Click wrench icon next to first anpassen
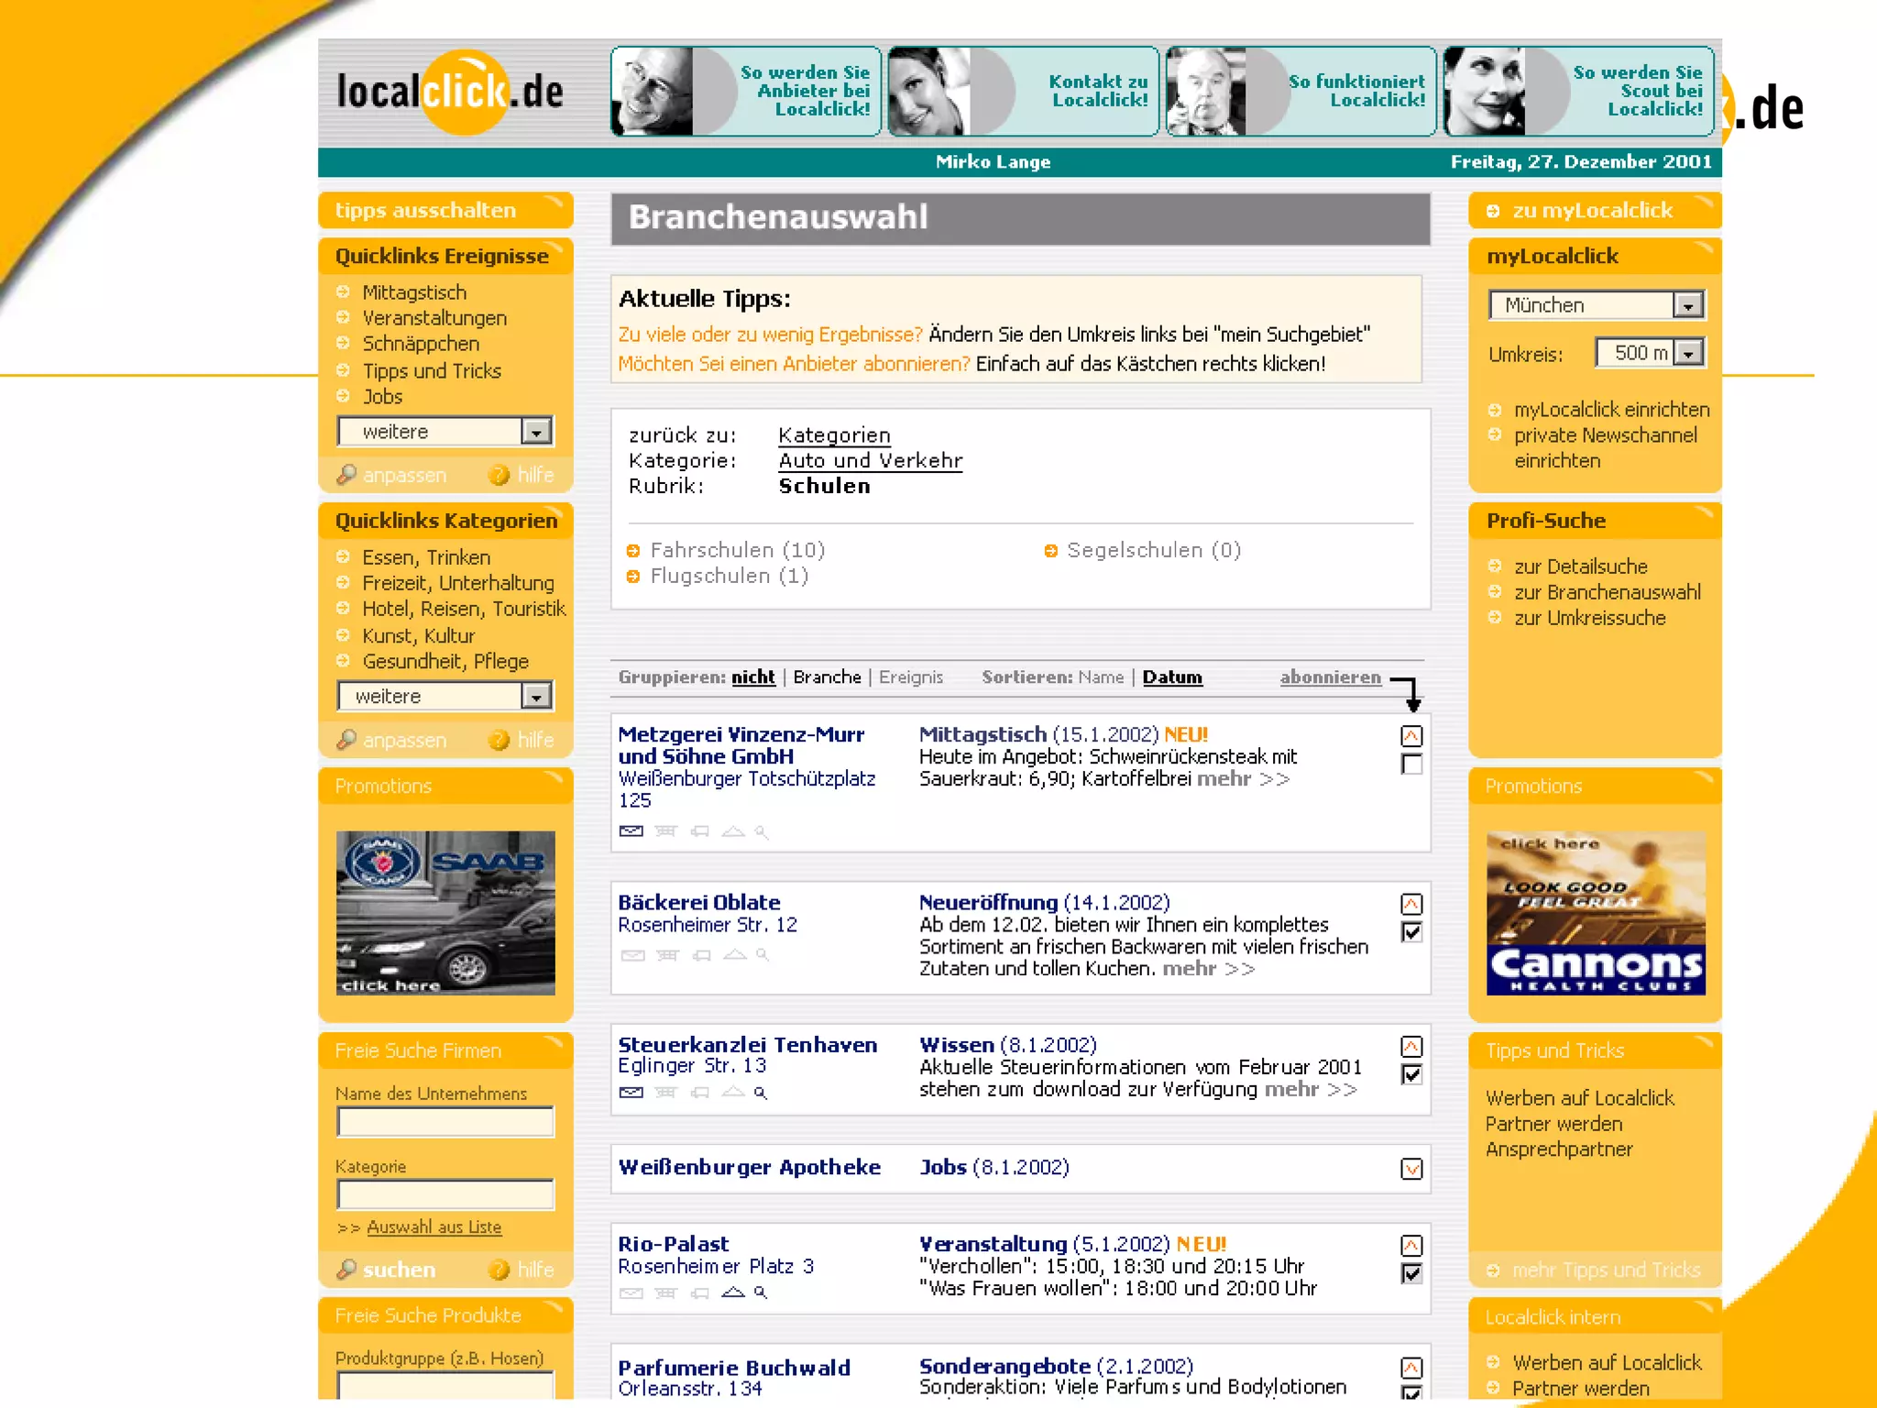The image size is (1877, 1408). pos(346,475)
